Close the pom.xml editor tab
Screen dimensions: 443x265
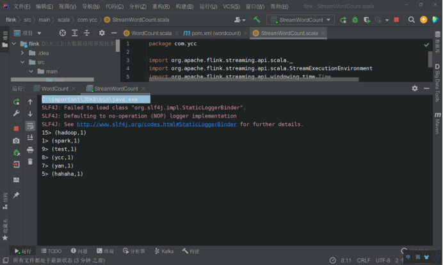[x=246, y=33]
